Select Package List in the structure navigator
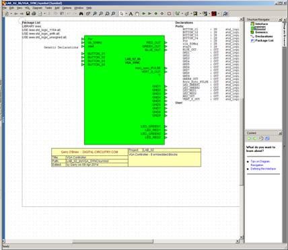 [x=264, y=40]
